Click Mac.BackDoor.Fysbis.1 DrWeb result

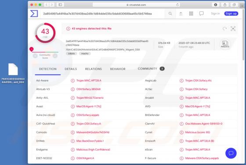click(x=90, y=141)
